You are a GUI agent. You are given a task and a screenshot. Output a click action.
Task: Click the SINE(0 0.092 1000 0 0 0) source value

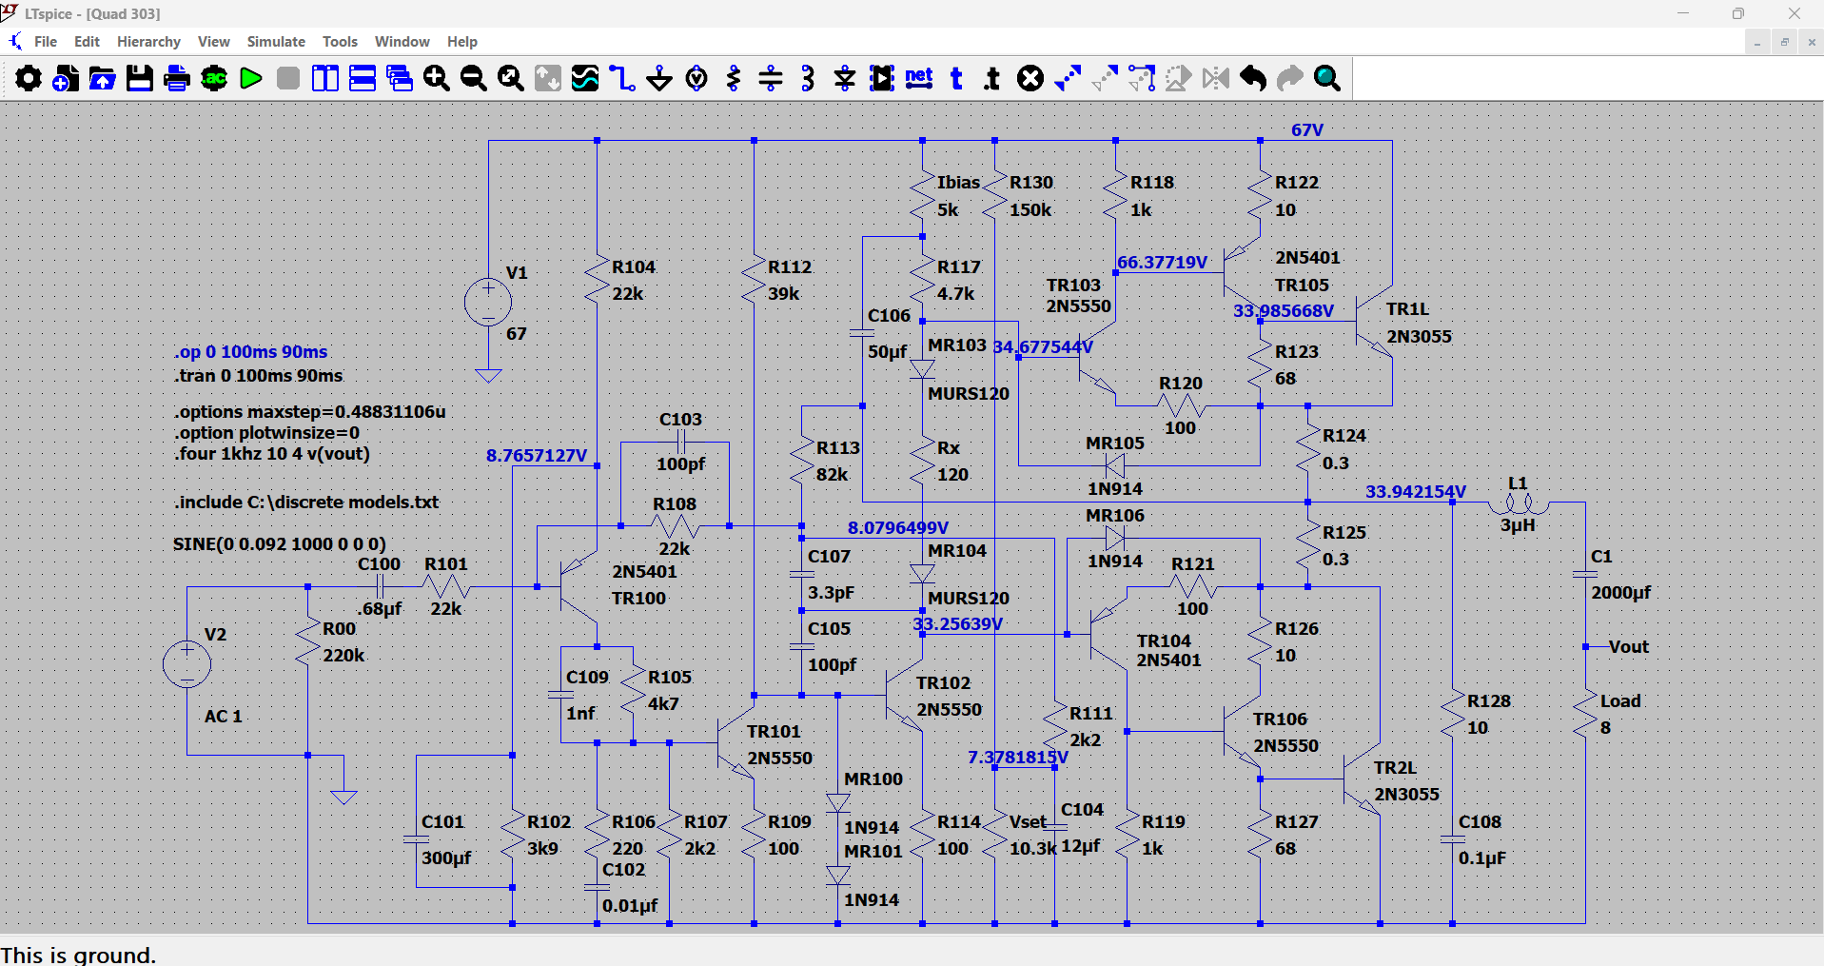tap(280, 544)
